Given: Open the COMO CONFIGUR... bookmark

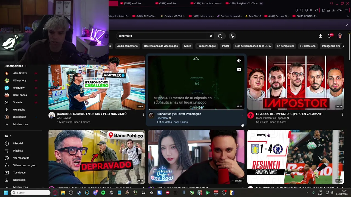Looking at the screenshot, I should click(x=305, y=16).
